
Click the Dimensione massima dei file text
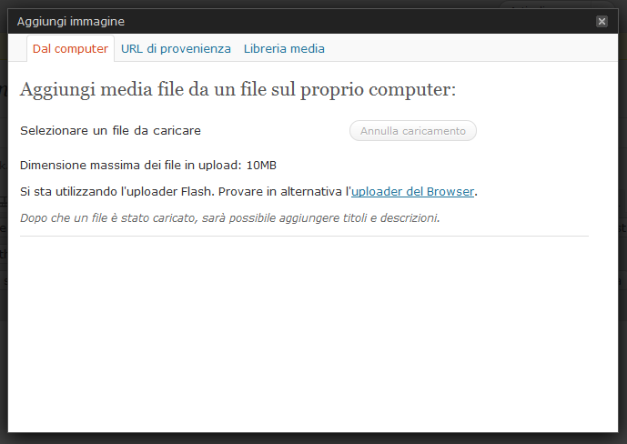pyautogui.click(x=130, y=165)
